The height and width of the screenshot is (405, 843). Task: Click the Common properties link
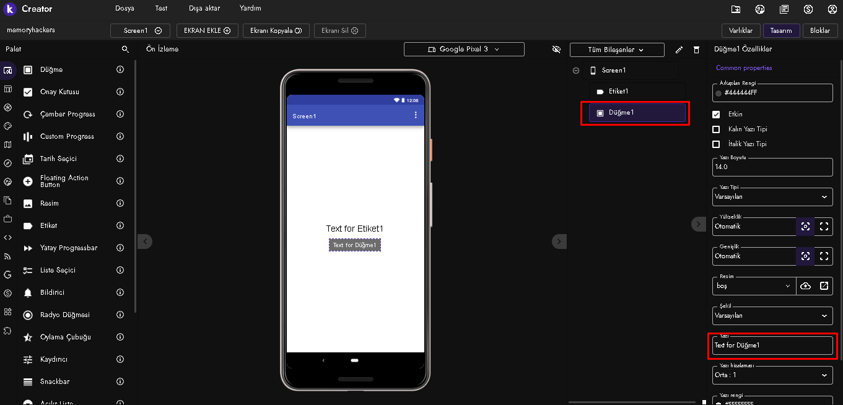(744, 68)
